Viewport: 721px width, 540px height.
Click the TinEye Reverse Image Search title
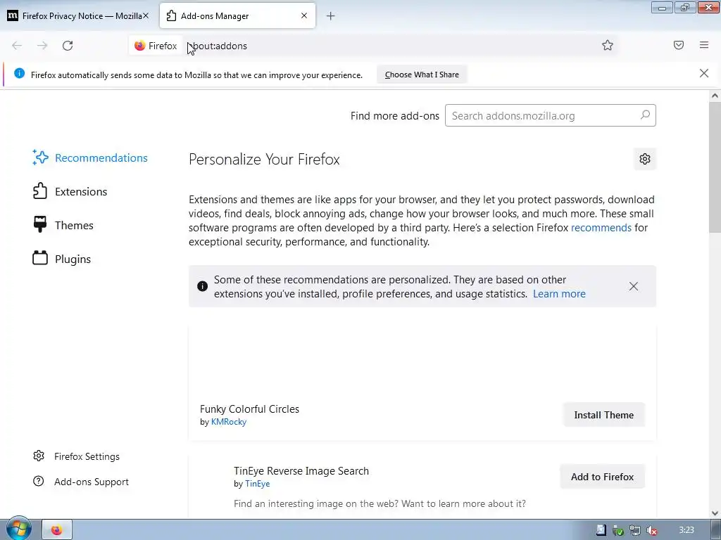click(x=301, y=470)
